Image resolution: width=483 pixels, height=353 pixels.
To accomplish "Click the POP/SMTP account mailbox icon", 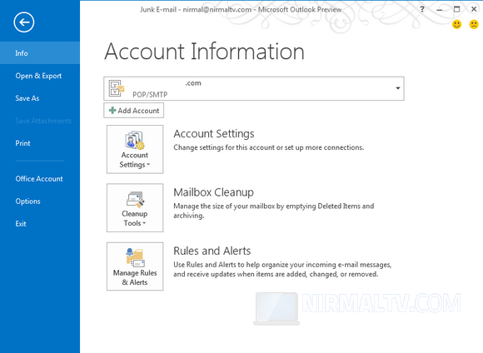I will point(117,88).
